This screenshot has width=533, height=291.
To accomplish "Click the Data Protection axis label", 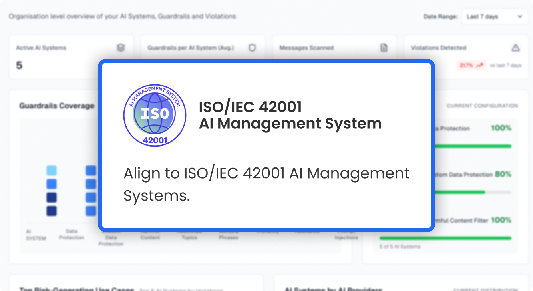I will [x=72, y=235].
